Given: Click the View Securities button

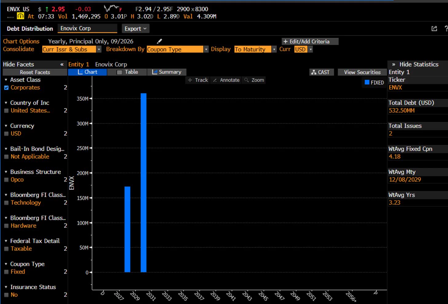Looking at the screenshot, I should pos(362,72).
